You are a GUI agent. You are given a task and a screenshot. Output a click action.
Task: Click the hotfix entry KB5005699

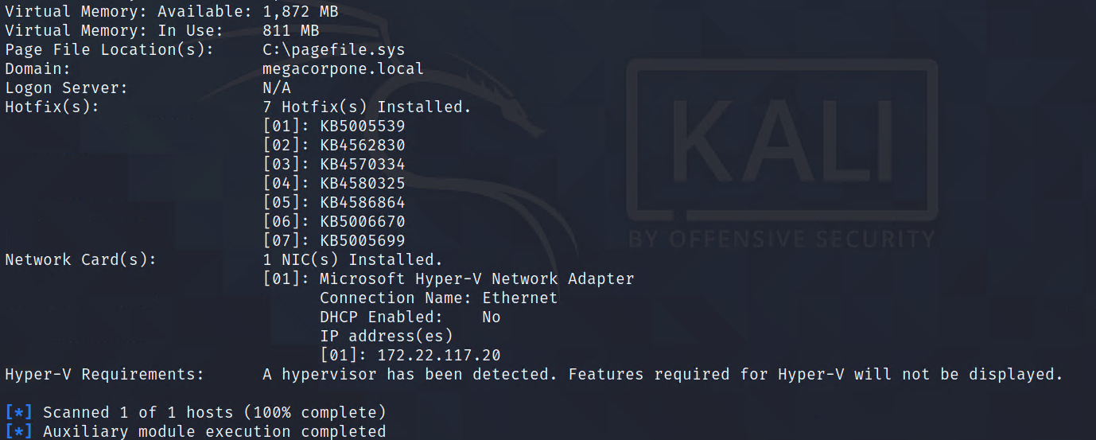(362, 241)
